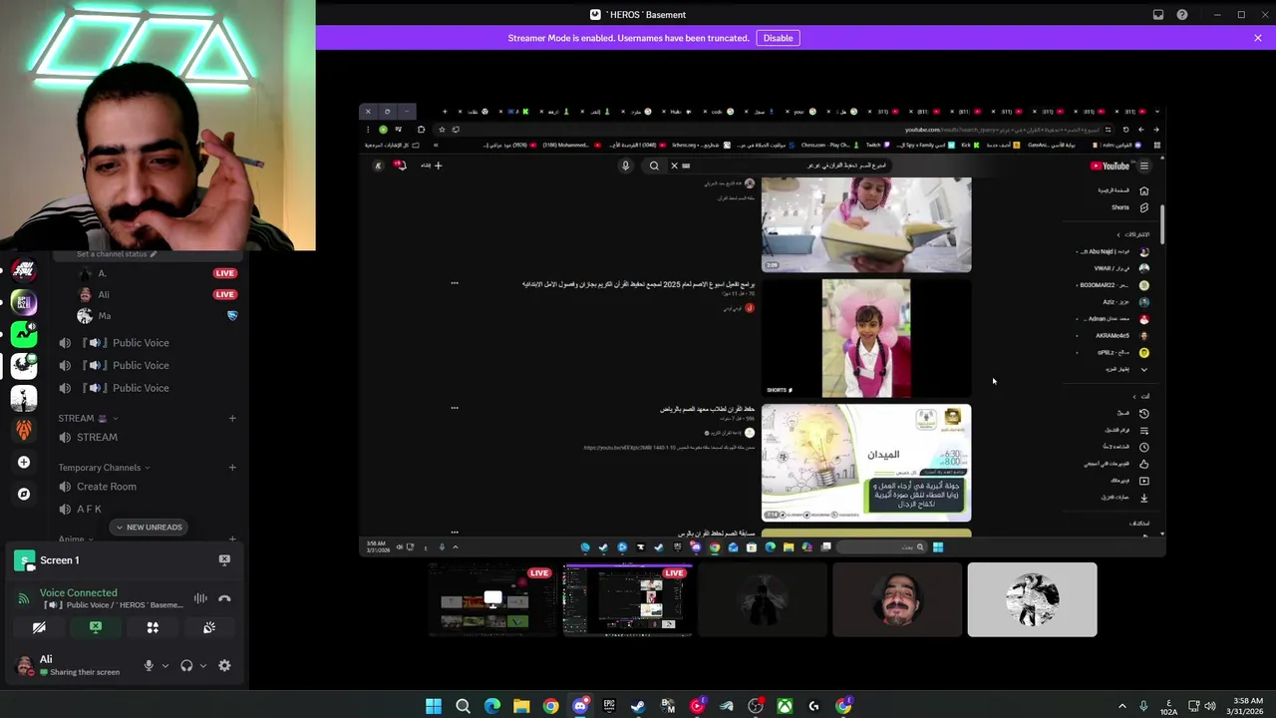This screenshot has height=718, width=1276.
Task: Toggle screen sharing green button
Action: (96, 627)
